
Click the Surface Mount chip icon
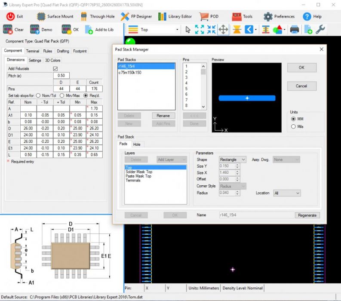(41, 16)
